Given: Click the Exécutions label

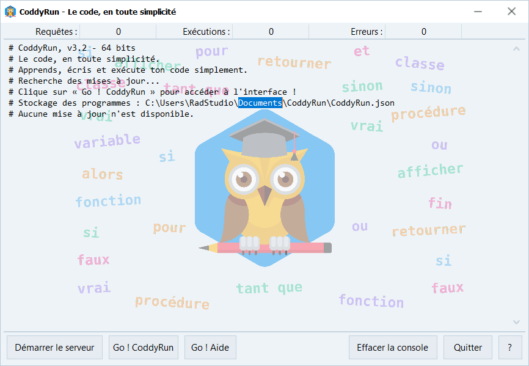Looking at the screenshot, I should [206, 32].
